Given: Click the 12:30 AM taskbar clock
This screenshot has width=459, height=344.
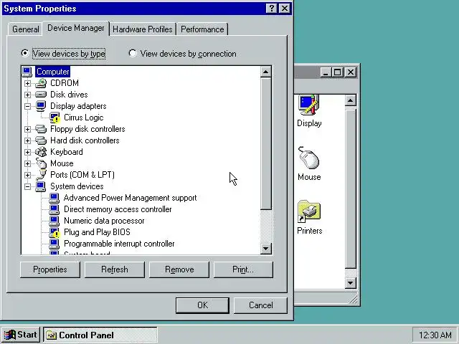Looking at the screenshot, I should [x=435, y=335].
